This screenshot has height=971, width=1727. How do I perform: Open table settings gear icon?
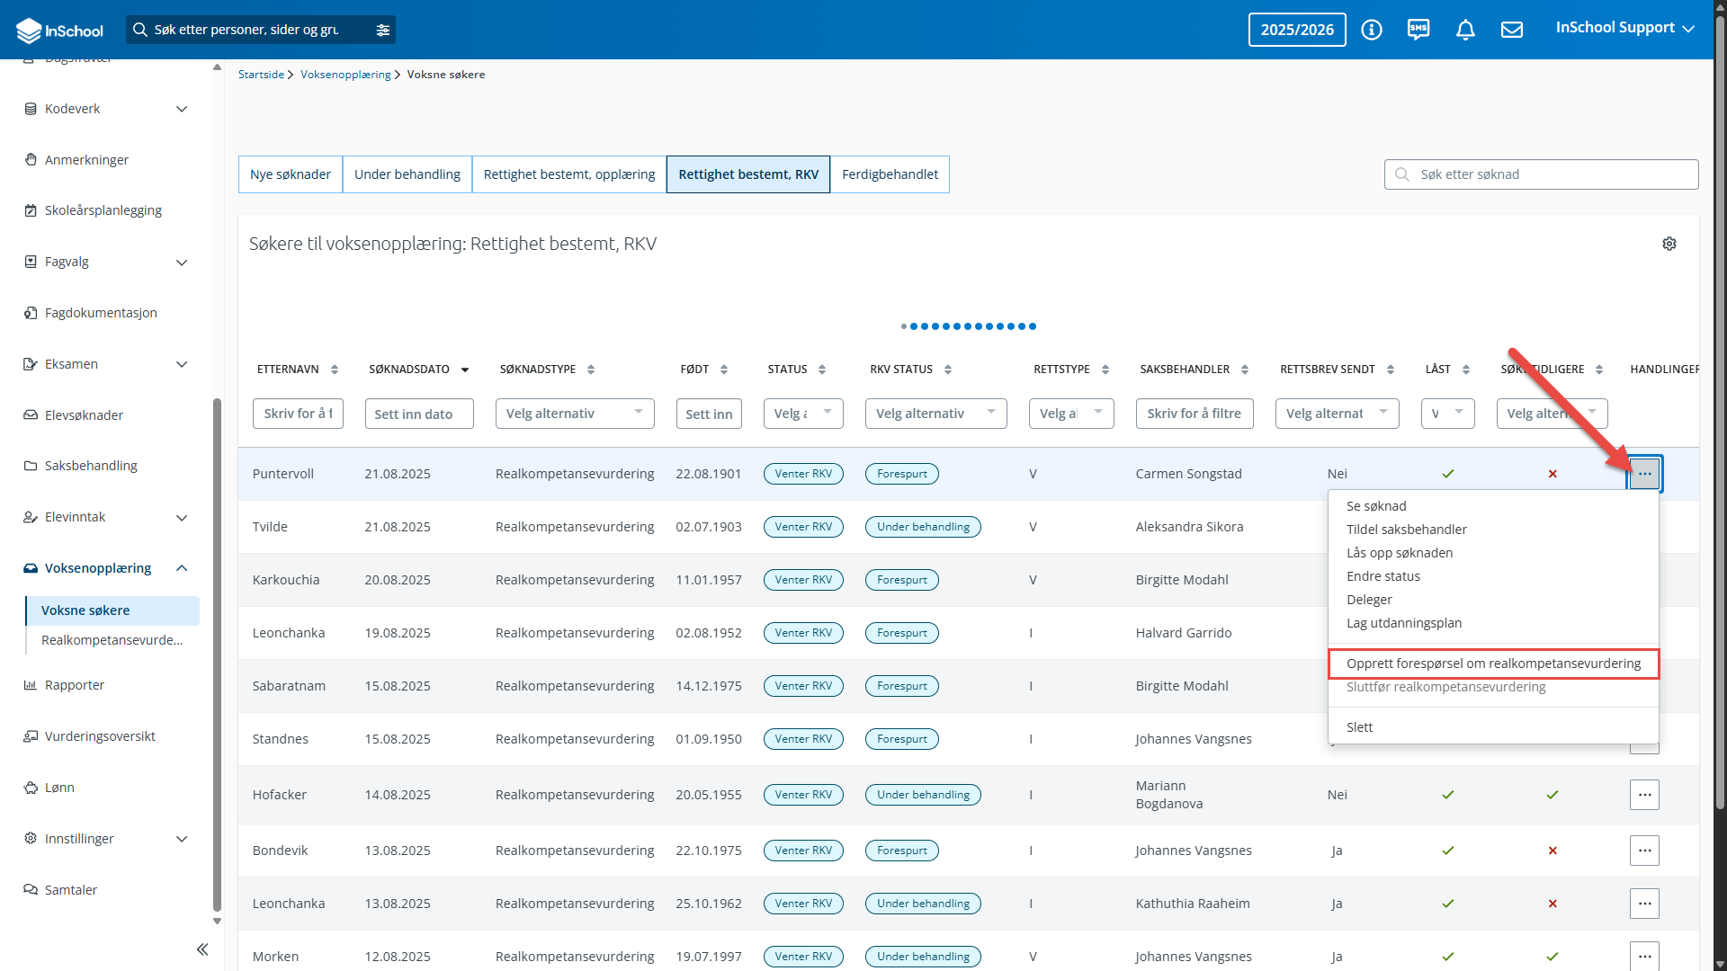(1669, 244)
